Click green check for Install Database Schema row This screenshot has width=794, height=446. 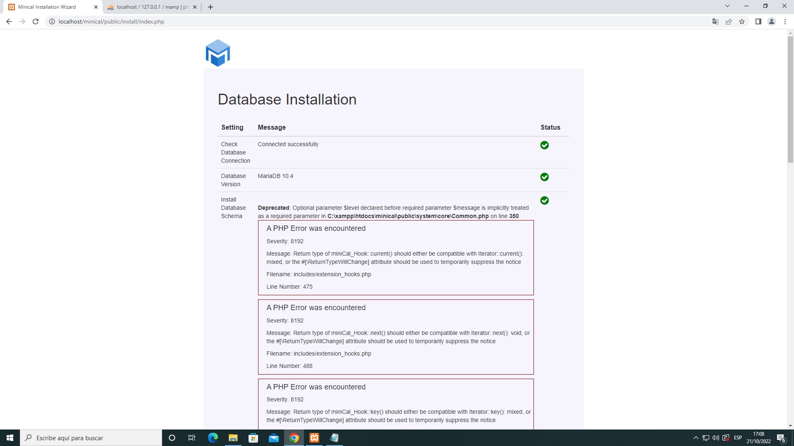tap(545, 200)
